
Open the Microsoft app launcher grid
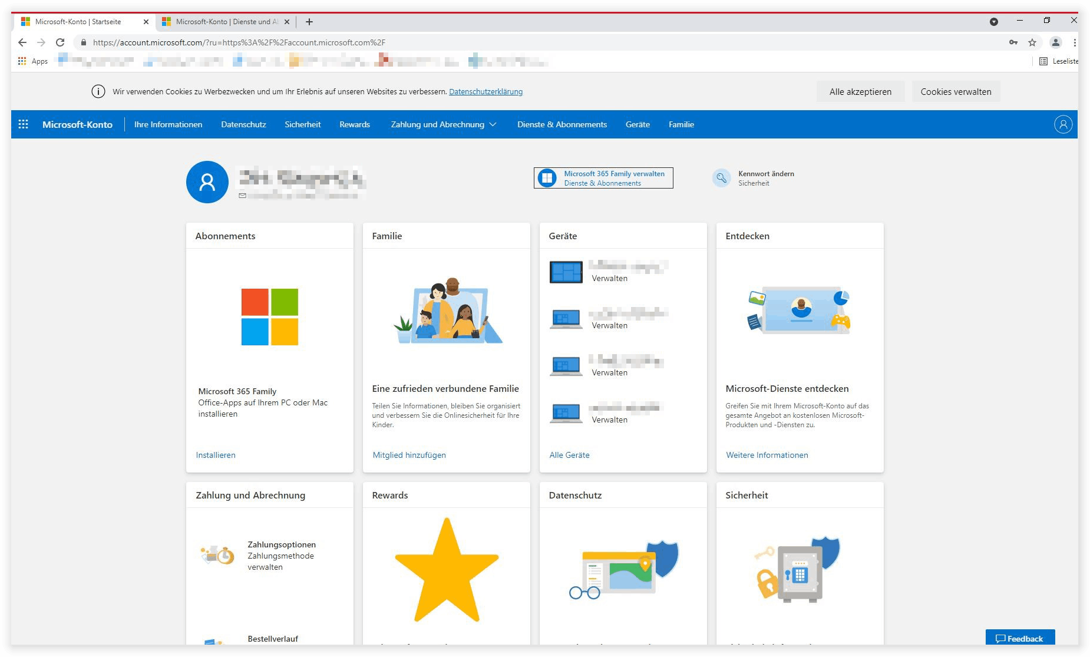[x=24, y=124]
